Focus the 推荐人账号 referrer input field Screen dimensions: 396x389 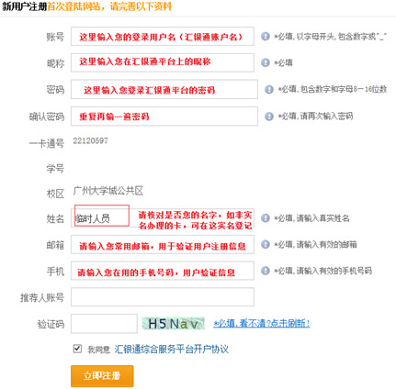point(163,297)
